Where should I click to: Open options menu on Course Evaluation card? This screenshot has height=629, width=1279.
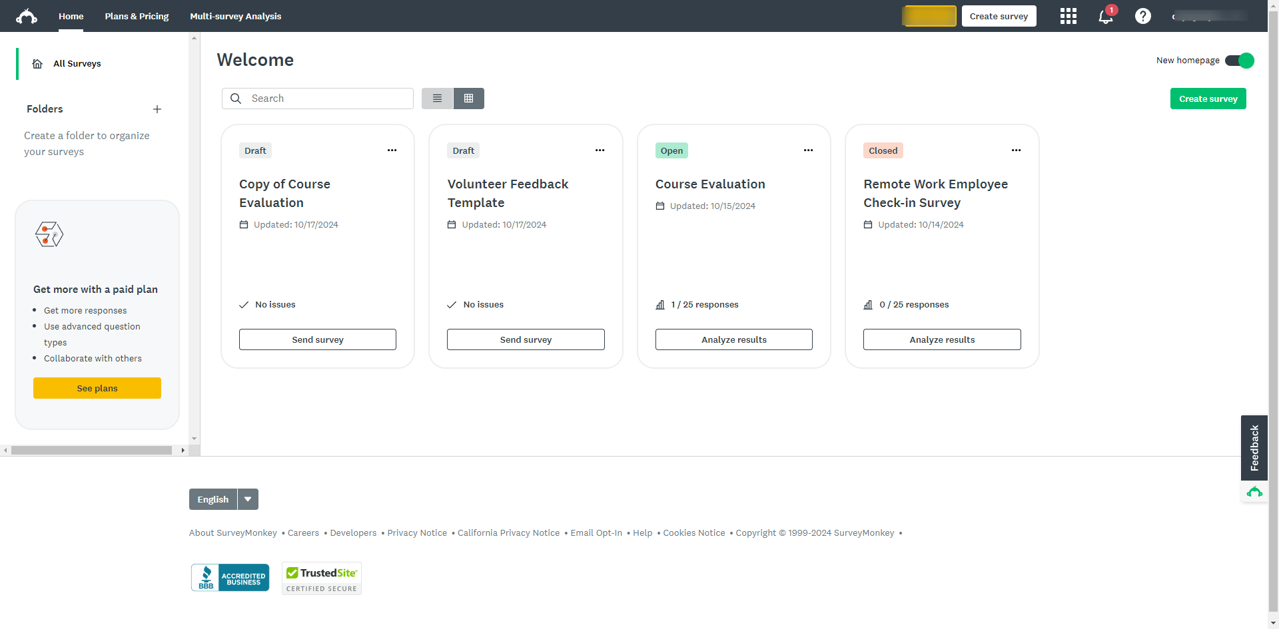pyautogui.click(x=808, y=150)
